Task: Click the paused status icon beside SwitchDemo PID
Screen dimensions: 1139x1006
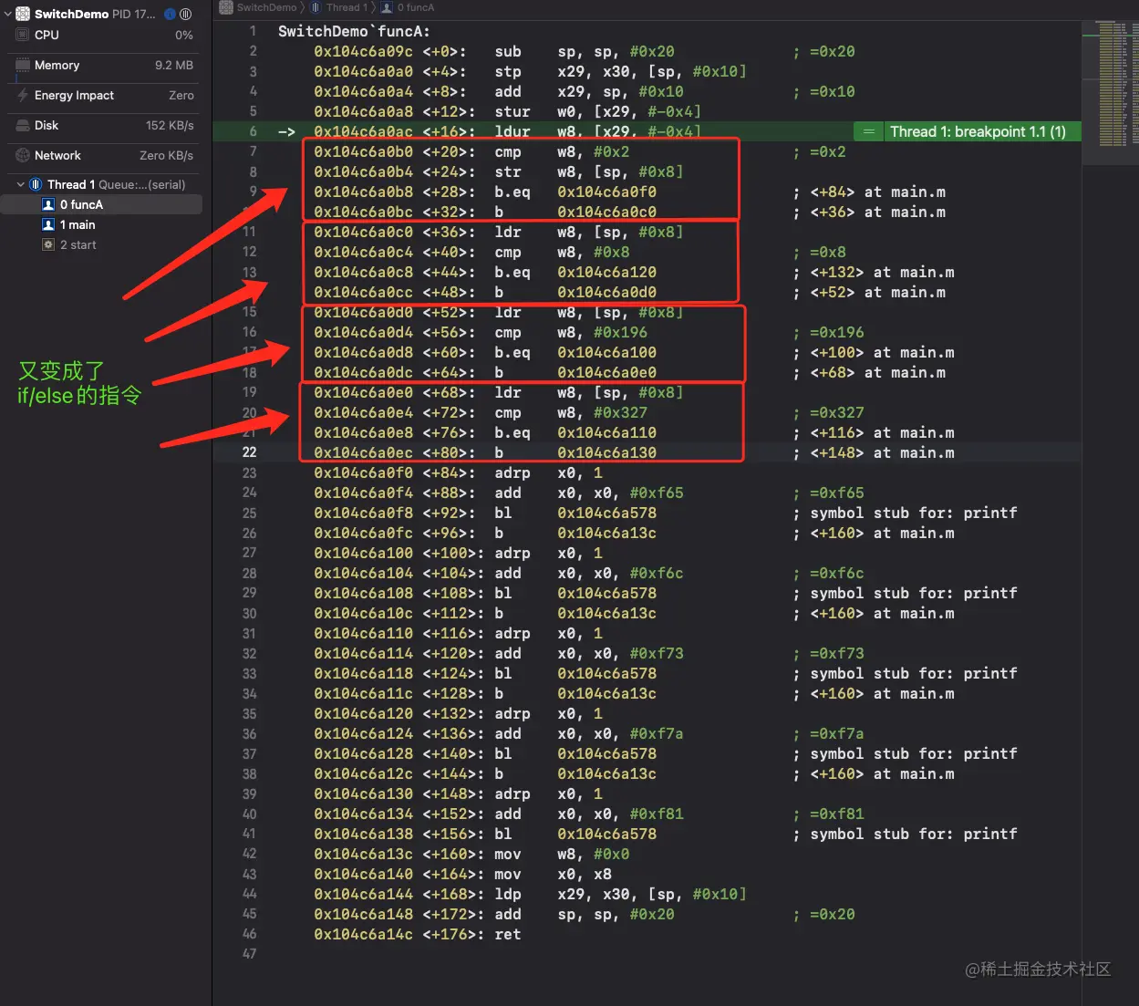Action: pyautogui.click(x=185, y=14)
